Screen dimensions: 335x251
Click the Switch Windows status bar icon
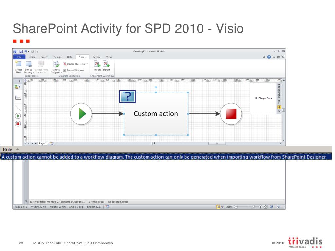[278, 207]
